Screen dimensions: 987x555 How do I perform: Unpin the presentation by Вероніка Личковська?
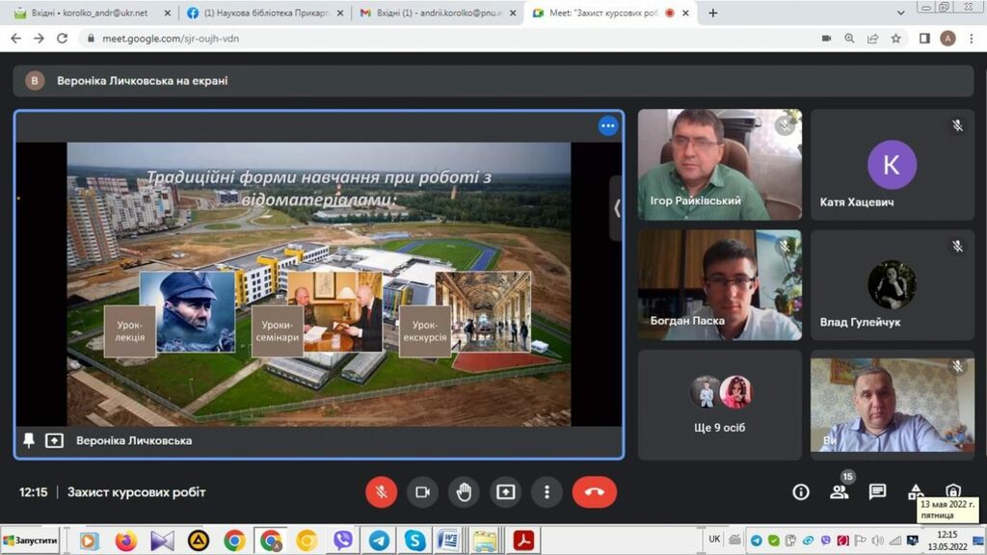point(29,440)
